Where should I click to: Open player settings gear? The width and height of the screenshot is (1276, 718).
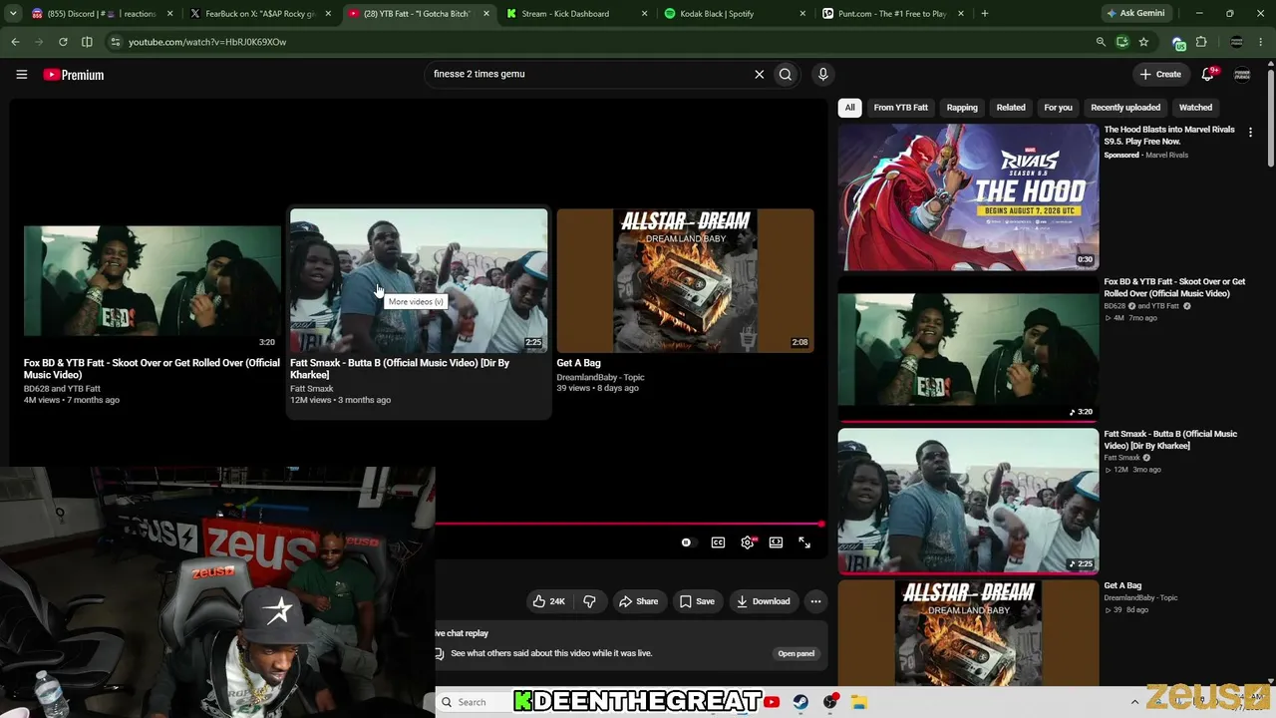tap(748, 542)
